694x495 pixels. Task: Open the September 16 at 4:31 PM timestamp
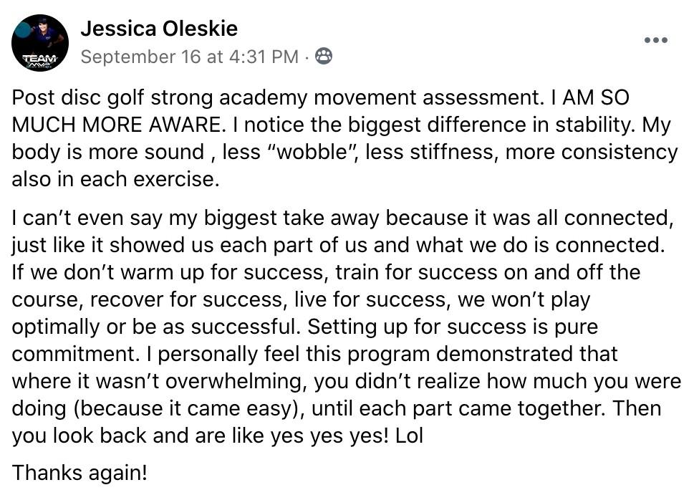click(x=189, y=57)
